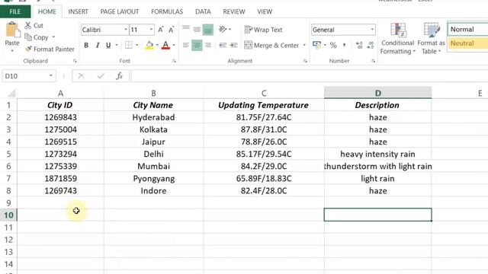Screen dimensions: 488x274
Task: Click the Insert Function fx icon
Action: pos(120,76)
